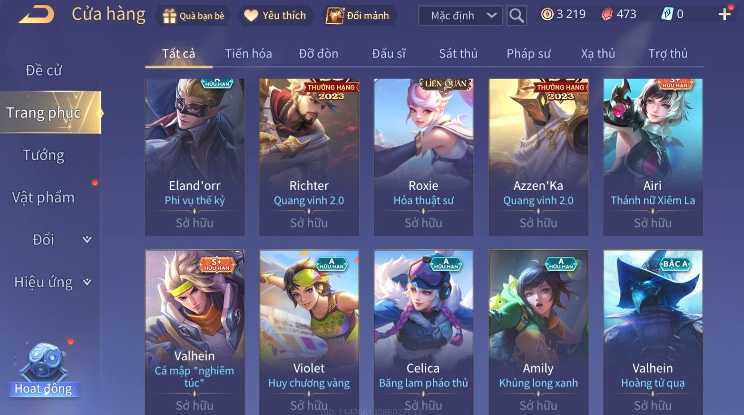Viewport: 744px width, 415px height.
Task: Open Vật phẩm in the sidebar
Action: (x=43, y=198)
